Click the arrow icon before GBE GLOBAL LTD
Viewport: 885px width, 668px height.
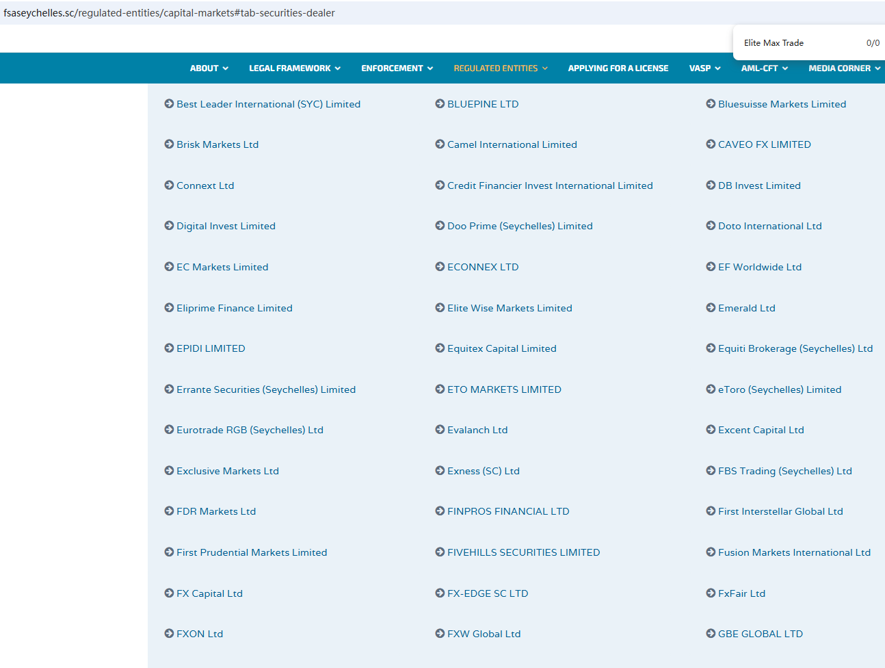[x=711, y=634]
